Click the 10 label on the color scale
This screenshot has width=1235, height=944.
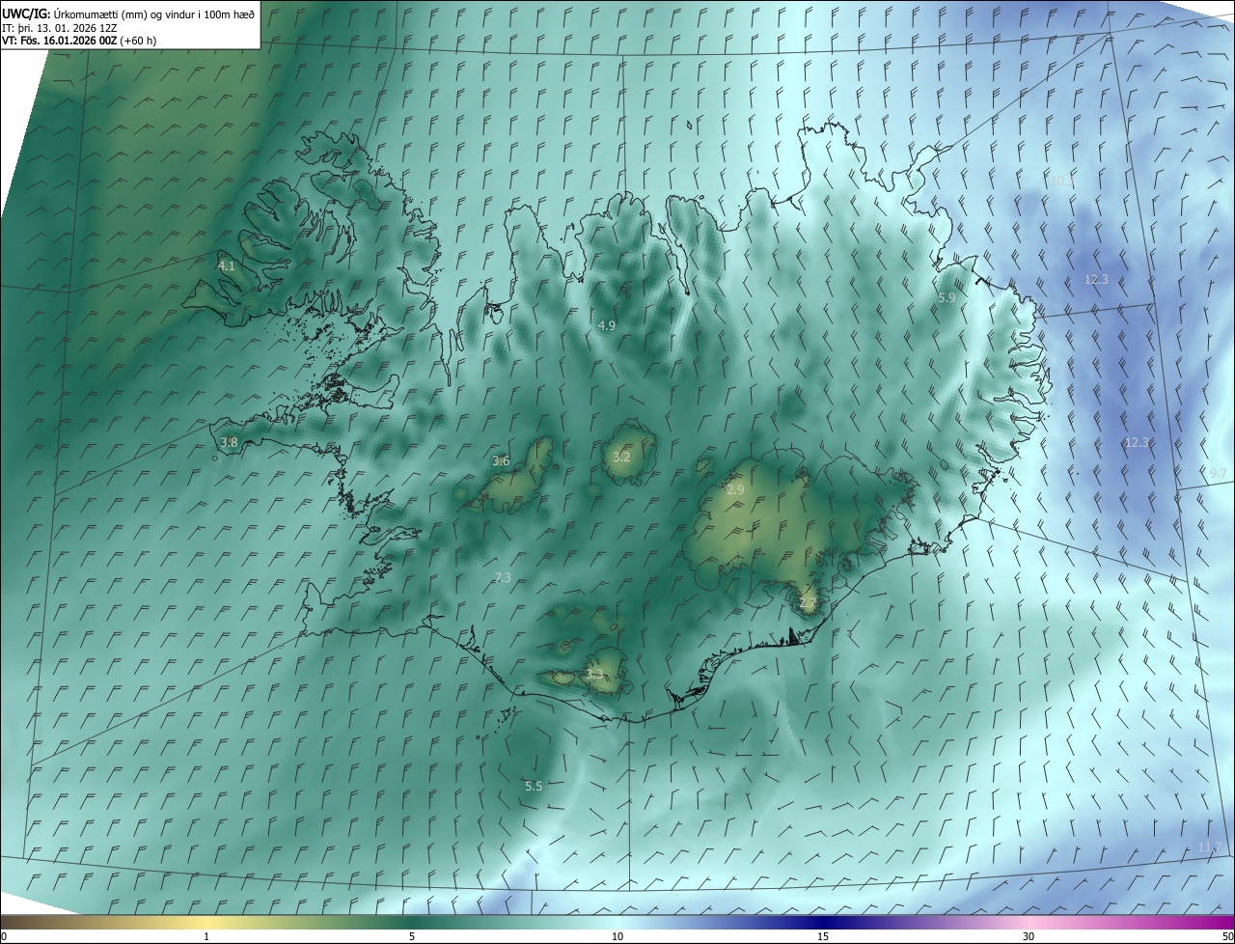pyautogui.click(x=617, y=936)
